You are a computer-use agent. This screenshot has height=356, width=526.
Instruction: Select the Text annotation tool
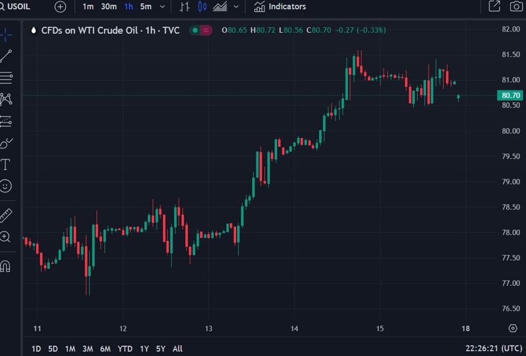(x=5, y=164)
